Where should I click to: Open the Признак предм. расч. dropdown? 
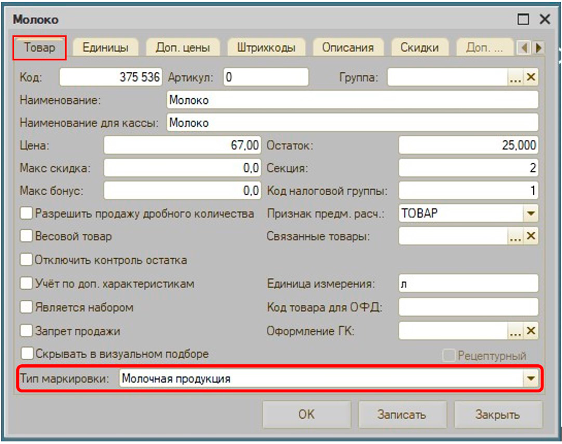click(x=531, y=213)
